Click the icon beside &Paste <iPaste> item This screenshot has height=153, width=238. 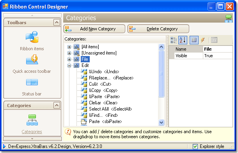click(84, 97)
